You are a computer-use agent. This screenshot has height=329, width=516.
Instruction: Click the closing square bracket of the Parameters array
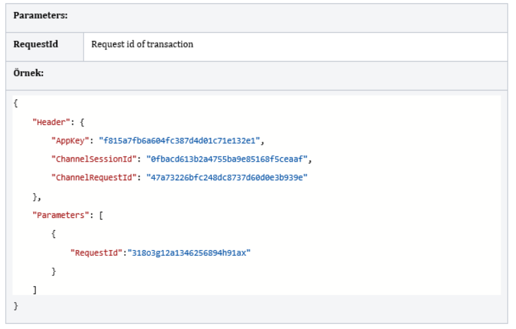35,291
